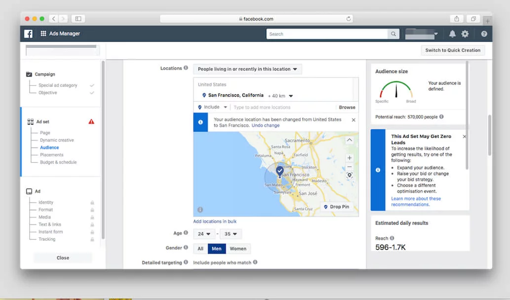Click the Reach info icon
The width and height of the screenshot is (510, 300).
point(392,238)
